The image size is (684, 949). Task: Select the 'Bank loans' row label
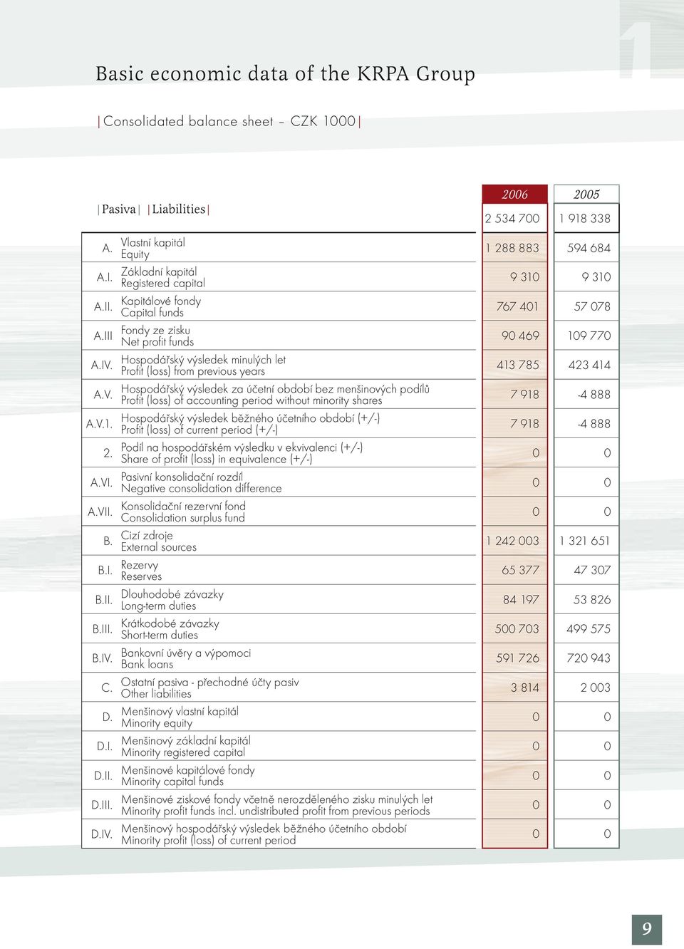tap(147, 664)
